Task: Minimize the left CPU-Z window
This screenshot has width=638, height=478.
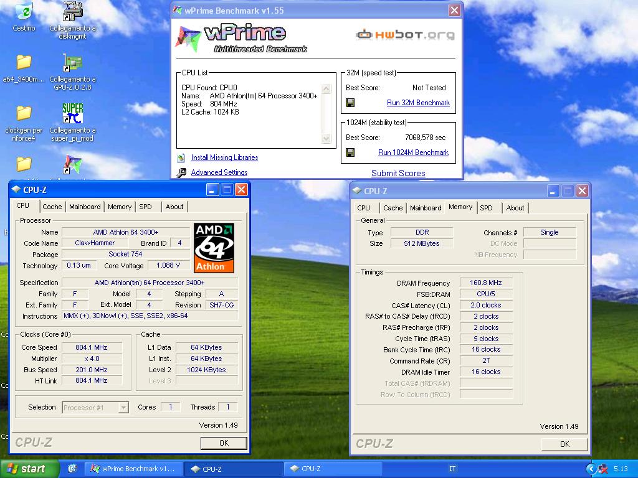Action: (212, 189)
